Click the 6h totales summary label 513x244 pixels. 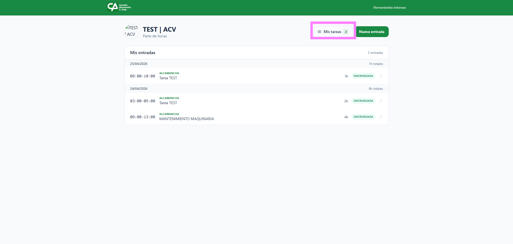[x=376, y=89]
